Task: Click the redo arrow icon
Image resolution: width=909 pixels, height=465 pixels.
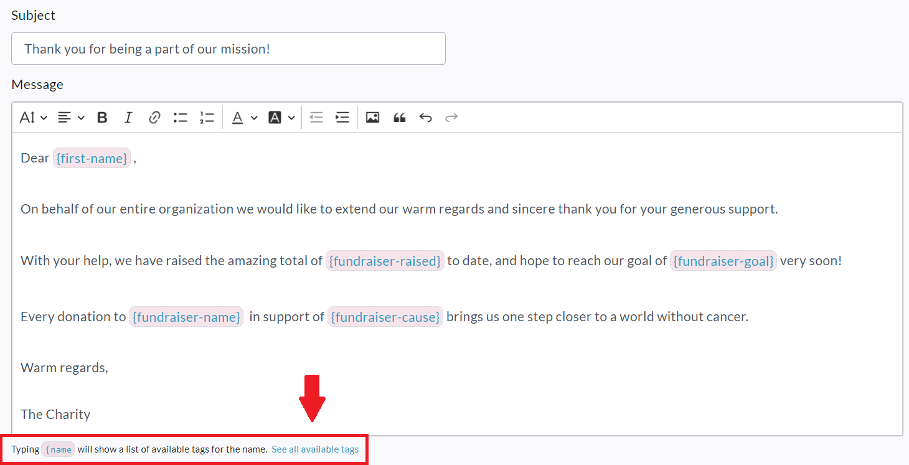Action: pyautogui.click(x=451, y=118)
